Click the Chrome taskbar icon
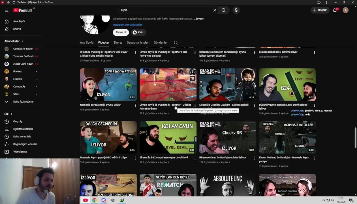Viewport: 357px width, 204px height. pyautogui.click(x=95, y=200)
